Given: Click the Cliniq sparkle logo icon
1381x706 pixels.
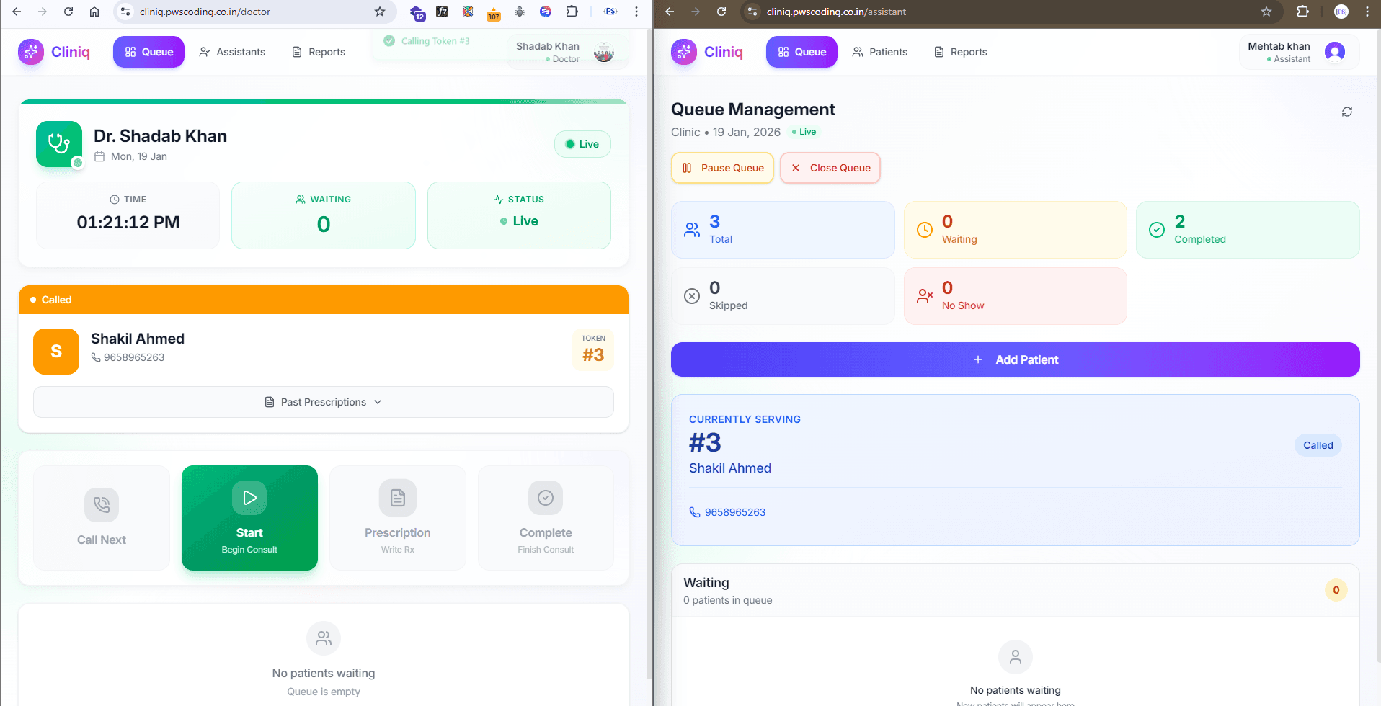Looking at the screenshot, I should (30, 52).
